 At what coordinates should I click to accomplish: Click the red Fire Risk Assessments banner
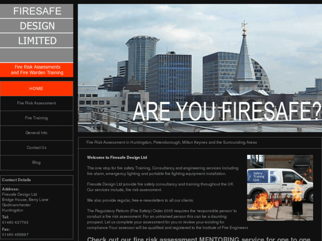click(37, 70)
